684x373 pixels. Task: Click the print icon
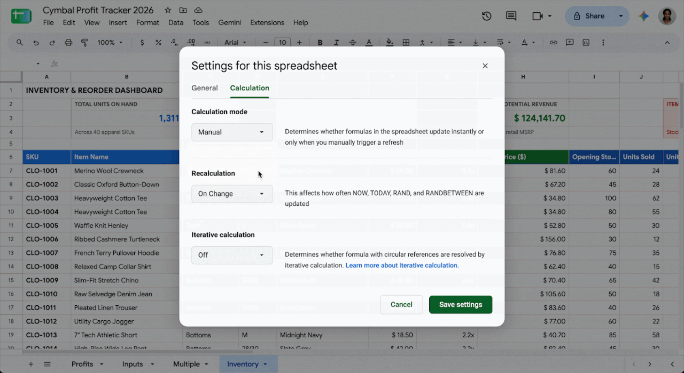tap(68, 42)
